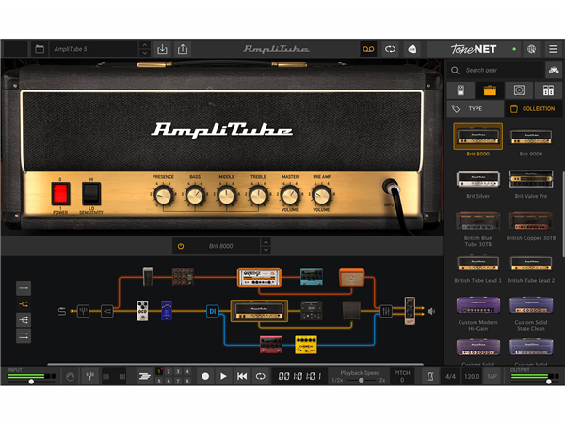This screenshot has width=565, height=424.
Task: Enable the metronome icon
Action: [x=430, y=376]
